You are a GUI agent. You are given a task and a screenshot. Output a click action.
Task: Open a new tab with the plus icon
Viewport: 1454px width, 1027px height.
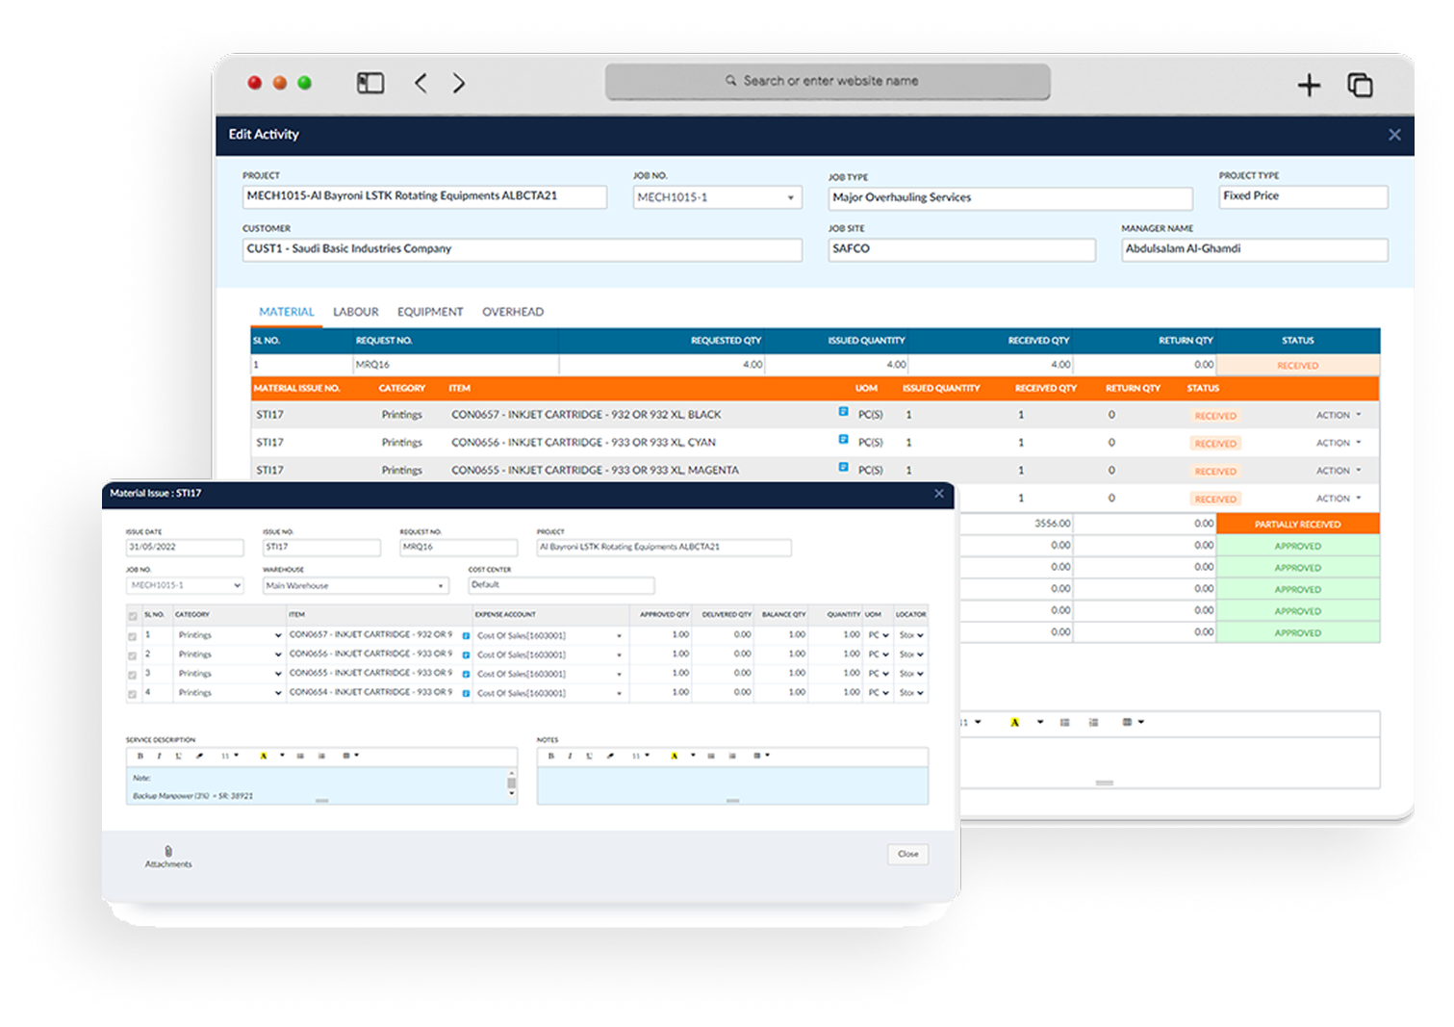point(1309,86)
